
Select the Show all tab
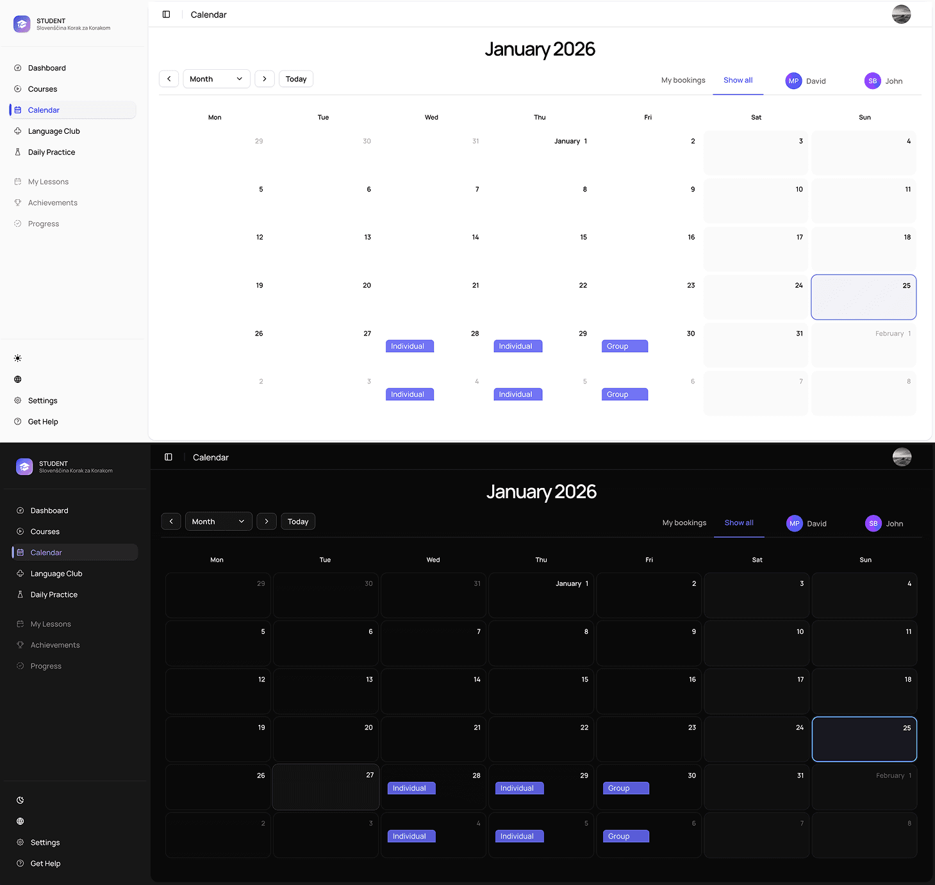(x=738, y=80)
